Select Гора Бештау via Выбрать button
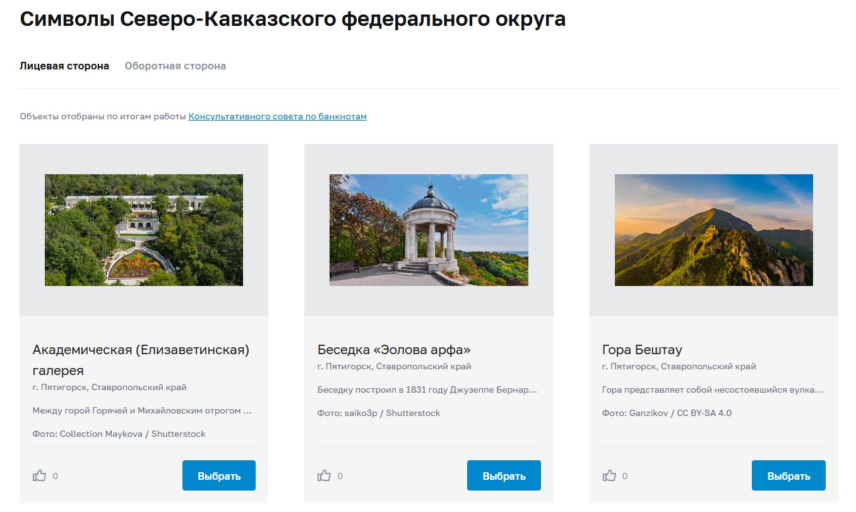This screenshot has width=856, height=512. click(788, 476)
